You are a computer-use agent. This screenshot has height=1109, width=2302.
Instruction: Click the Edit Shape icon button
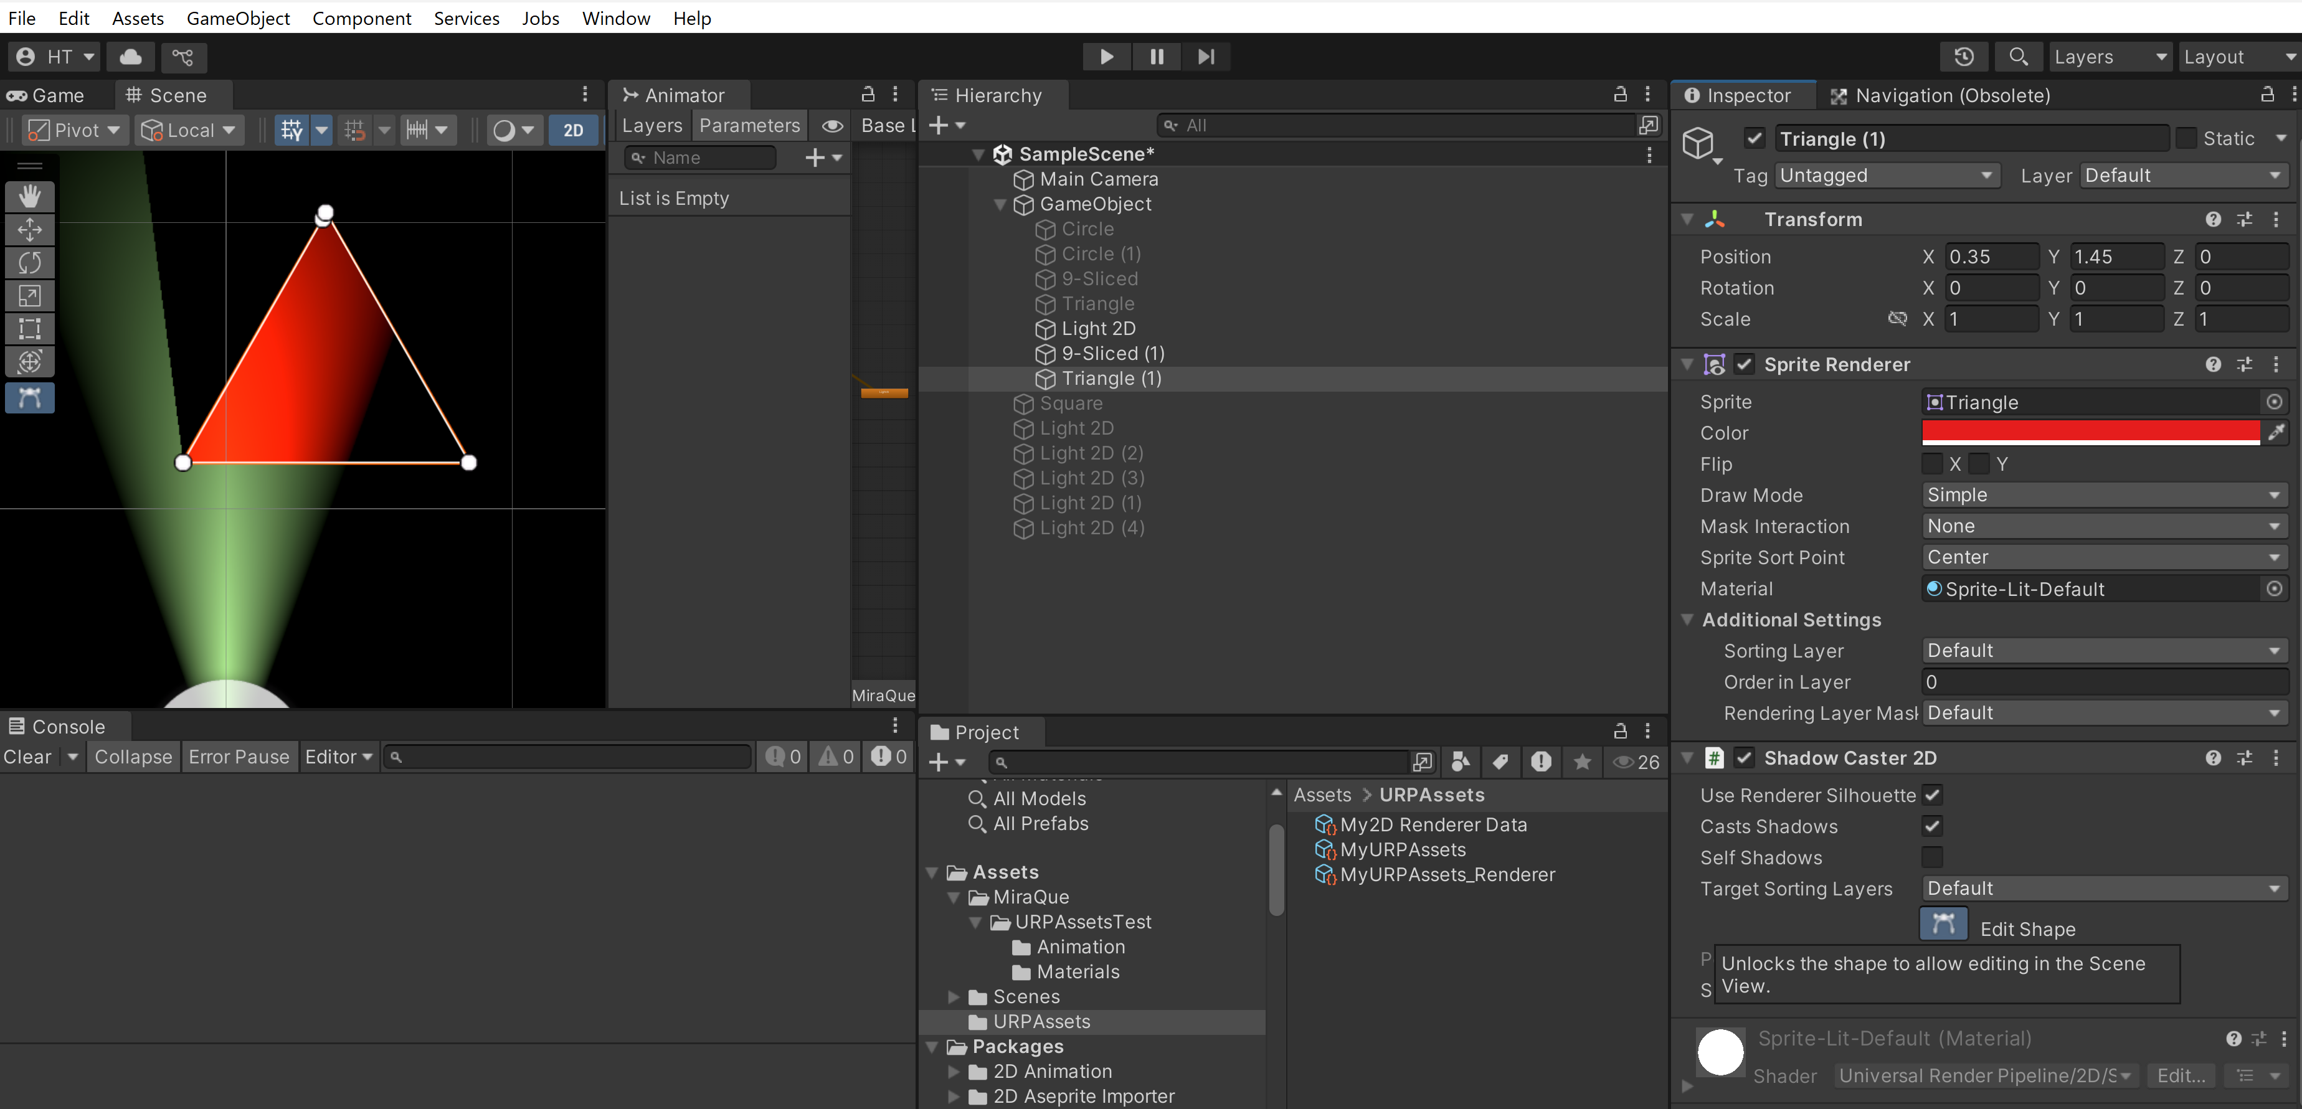[x=1943, y=925]
